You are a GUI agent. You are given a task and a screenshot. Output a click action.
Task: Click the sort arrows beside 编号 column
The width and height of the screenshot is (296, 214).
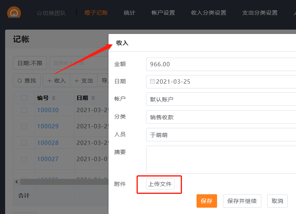coord(54,98)
